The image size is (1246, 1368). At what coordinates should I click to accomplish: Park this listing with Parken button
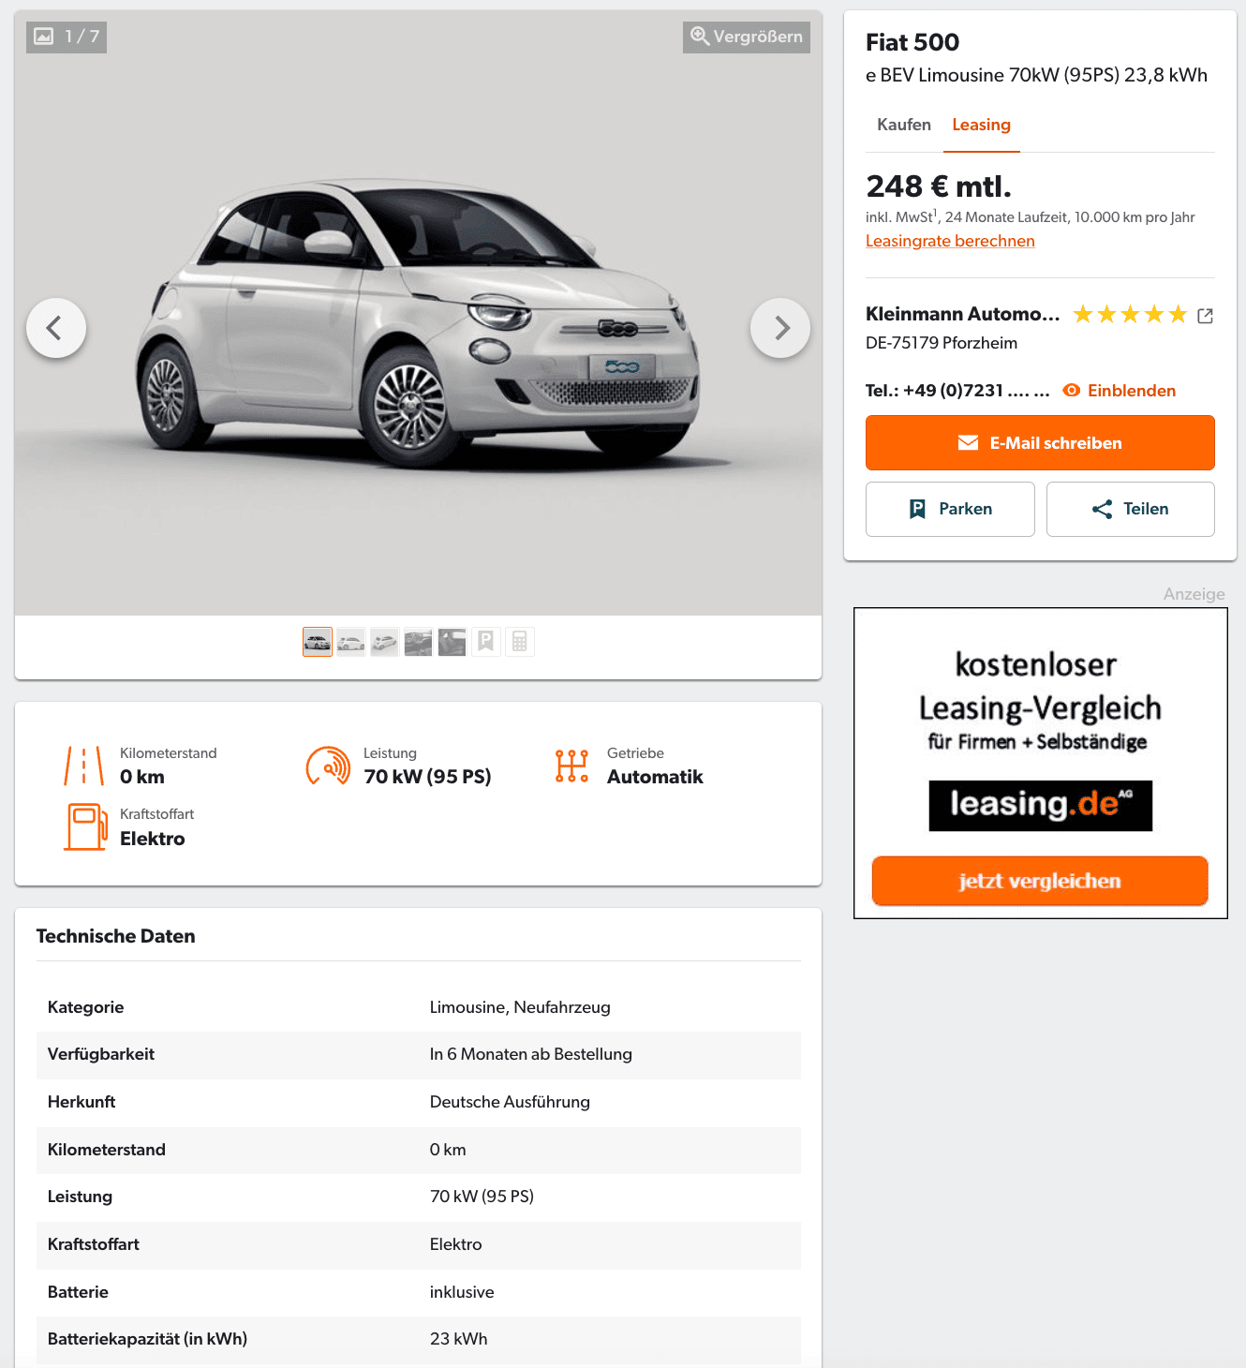pos(950,509)
